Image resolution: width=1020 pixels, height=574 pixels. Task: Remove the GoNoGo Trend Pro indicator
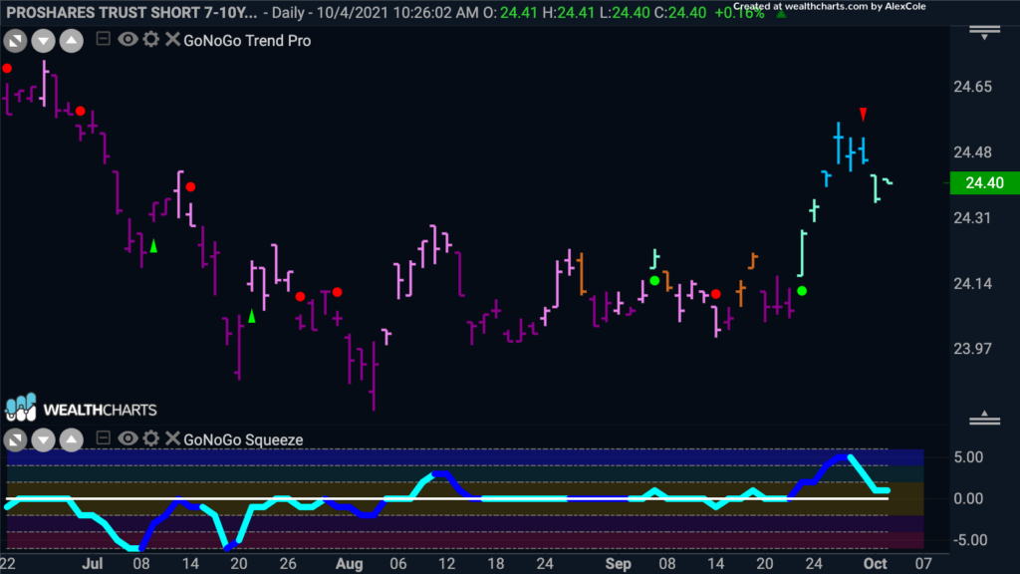coord(172,40)
